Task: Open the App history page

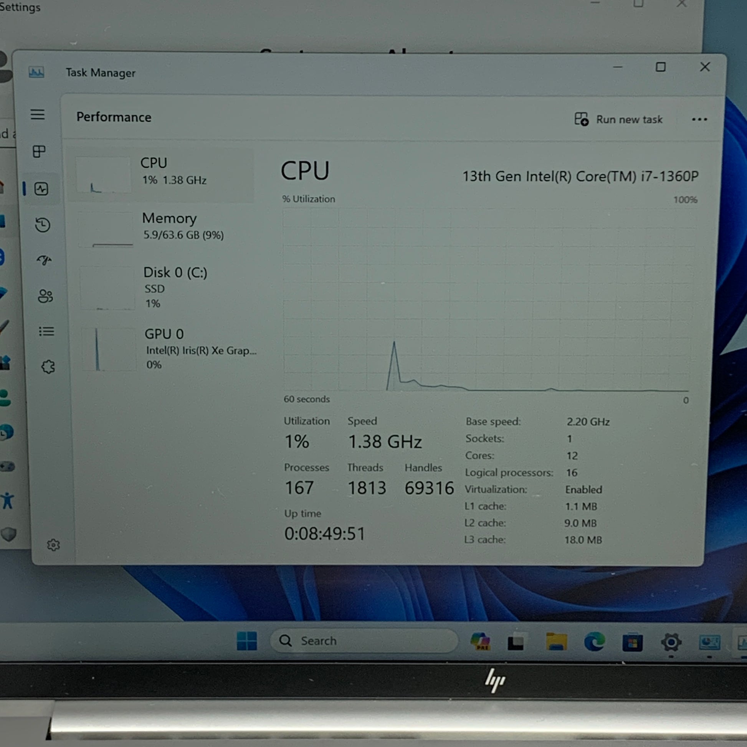Action: 43,225
